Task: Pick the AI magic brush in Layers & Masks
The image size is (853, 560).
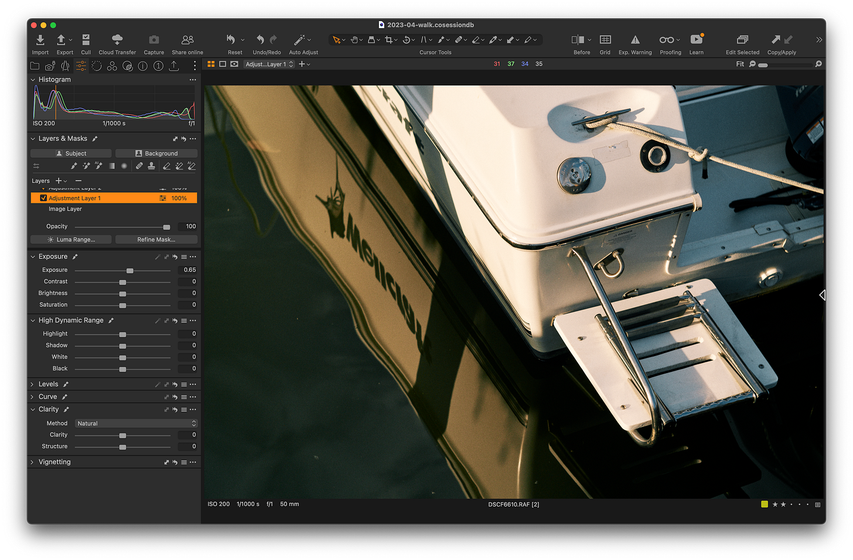Action: pyautogui.click(x=98, y=166)
